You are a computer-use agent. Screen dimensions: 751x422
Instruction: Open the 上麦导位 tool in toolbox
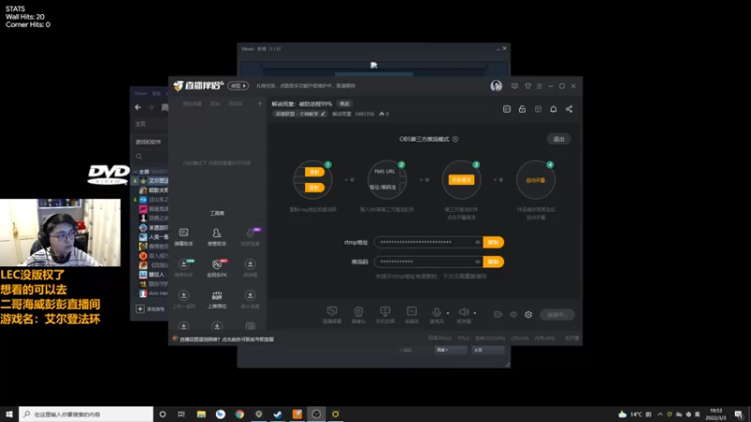(x=217, y=299)
